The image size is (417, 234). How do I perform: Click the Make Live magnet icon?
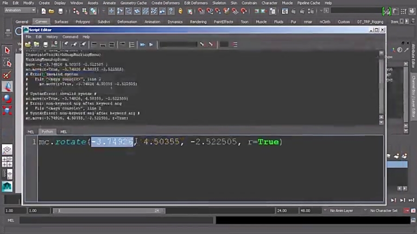(x=244, y=11)
